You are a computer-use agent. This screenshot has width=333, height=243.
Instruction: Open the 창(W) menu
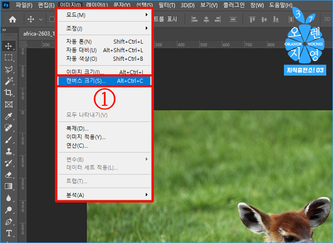257,5
